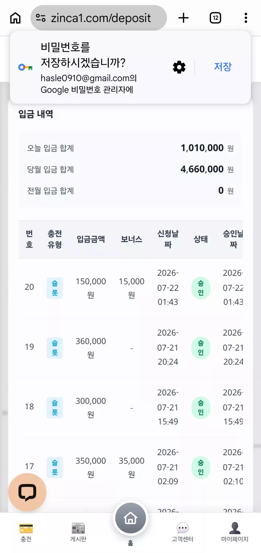The image size is (261, 553).
Task: Select the 입금금액 column header
Action: [x=91, y=239]
